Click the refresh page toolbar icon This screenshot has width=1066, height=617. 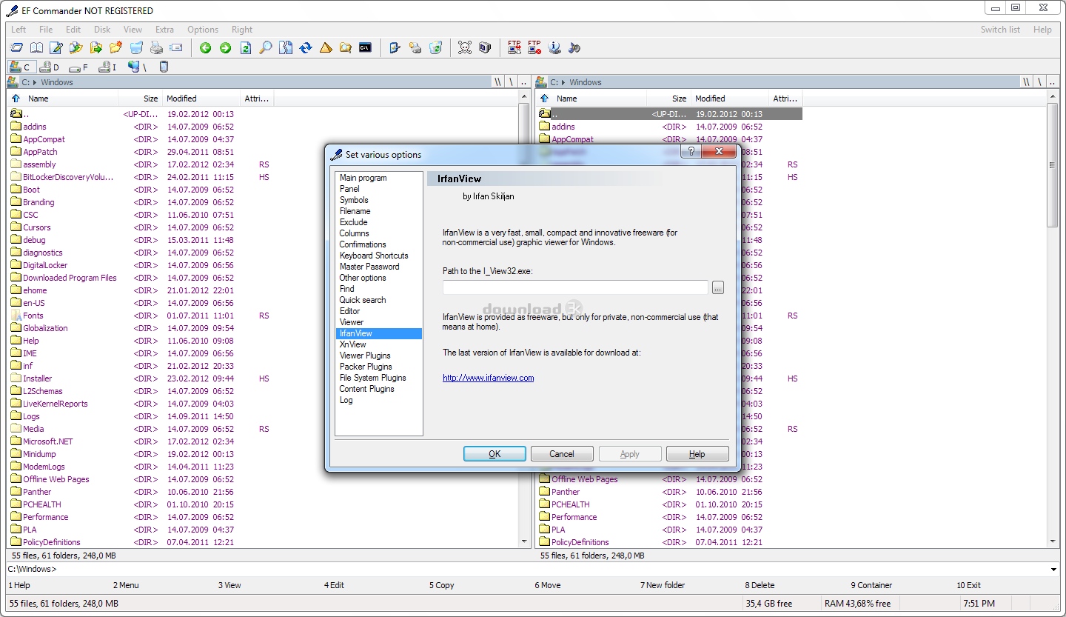coord(245,48)
